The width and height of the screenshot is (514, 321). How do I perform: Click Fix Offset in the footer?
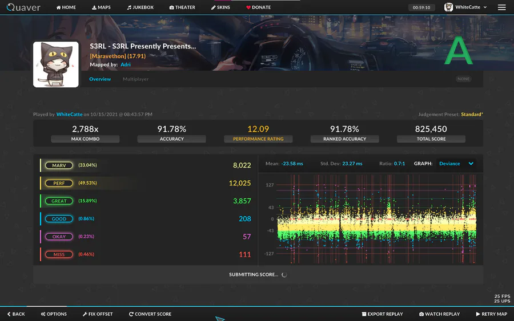click(98, 314)
